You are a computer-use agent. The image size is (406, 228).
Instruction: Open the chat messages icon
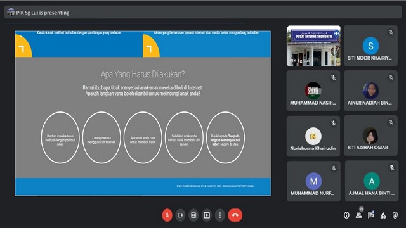click(x=370, y=215)
